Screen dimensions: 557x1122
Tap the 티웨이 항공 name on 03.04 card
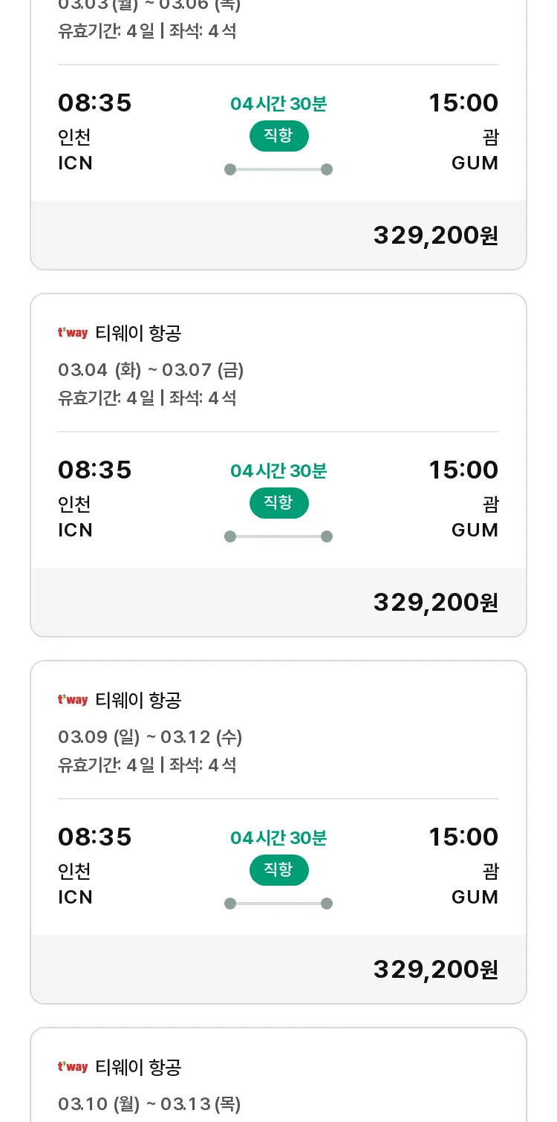(x=138, y=334)
